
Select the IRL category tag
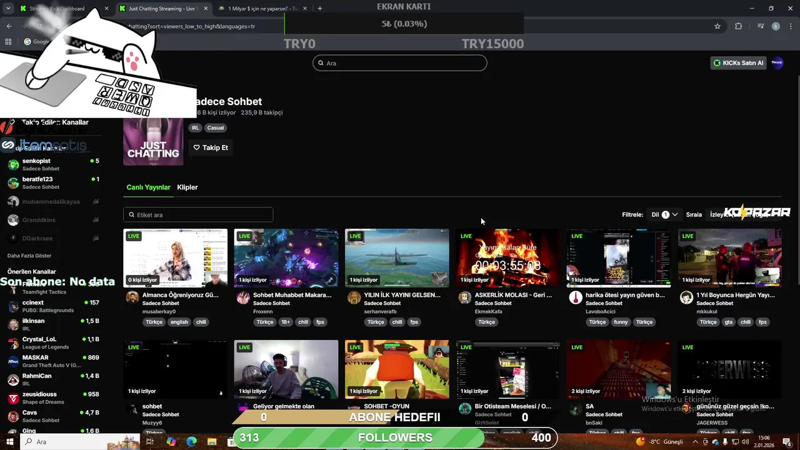tap(195, 127)
